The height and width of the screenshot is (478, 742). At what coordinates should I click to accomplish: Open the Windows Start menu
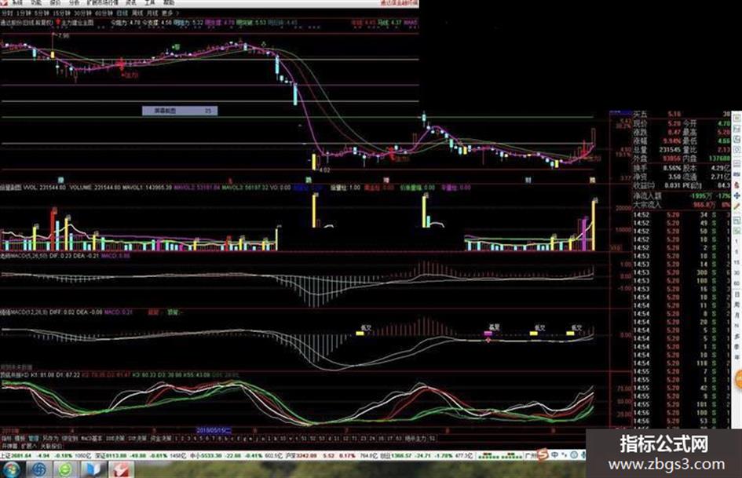click(11, 470)
